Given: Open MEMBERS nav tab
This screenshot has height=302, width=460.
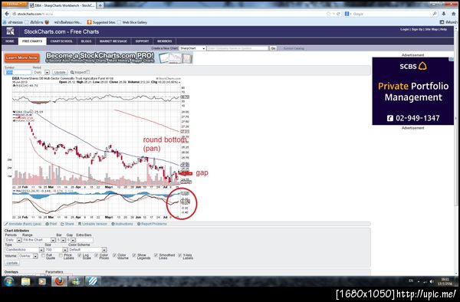Looking at the screenshot, I should [x=165, y=41].
